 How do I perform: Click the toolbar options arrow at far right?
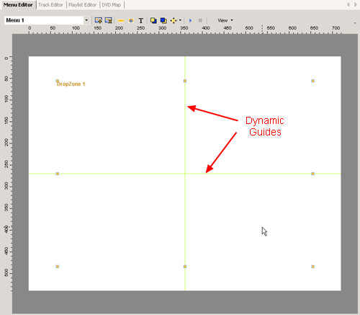[x=355, y=23]
